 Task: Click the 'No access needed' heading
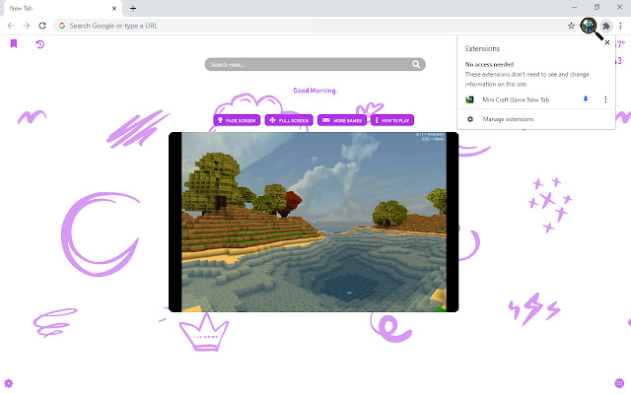489,64
